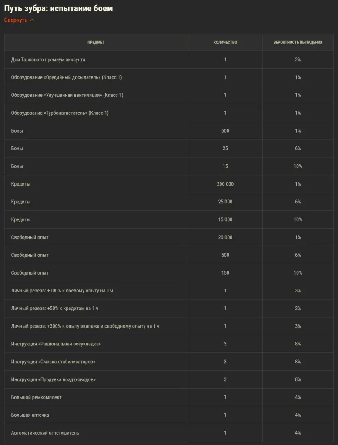Select the +100% к боевому опыту reserve row
Image resolution: width=338 pixels, height=445 pixels.
[62, 291]
